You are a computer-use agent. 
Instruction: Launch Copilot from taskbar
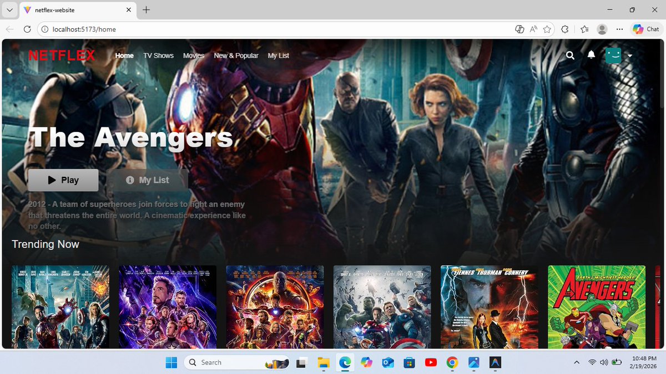(366, 362)
